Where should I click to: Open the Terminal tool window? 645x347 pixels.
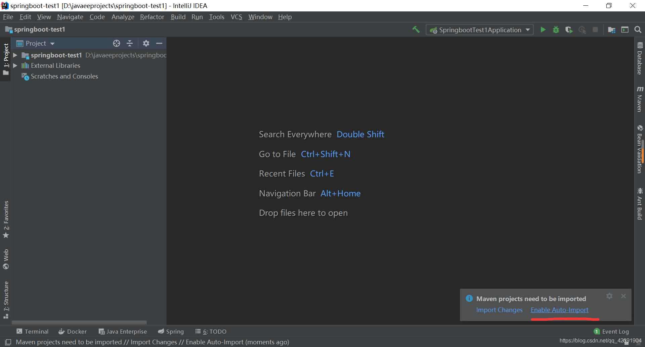pos(33,332)
